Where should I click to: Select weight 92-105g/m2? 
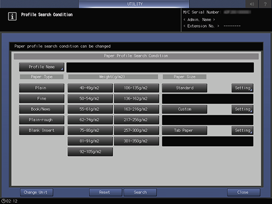[x=90, y=152]
